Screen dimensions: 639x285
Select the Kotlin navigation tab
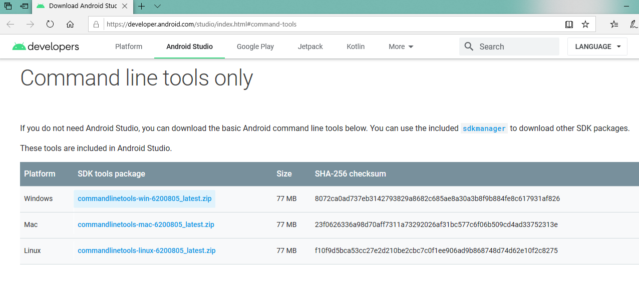click(x=356, y=46)
